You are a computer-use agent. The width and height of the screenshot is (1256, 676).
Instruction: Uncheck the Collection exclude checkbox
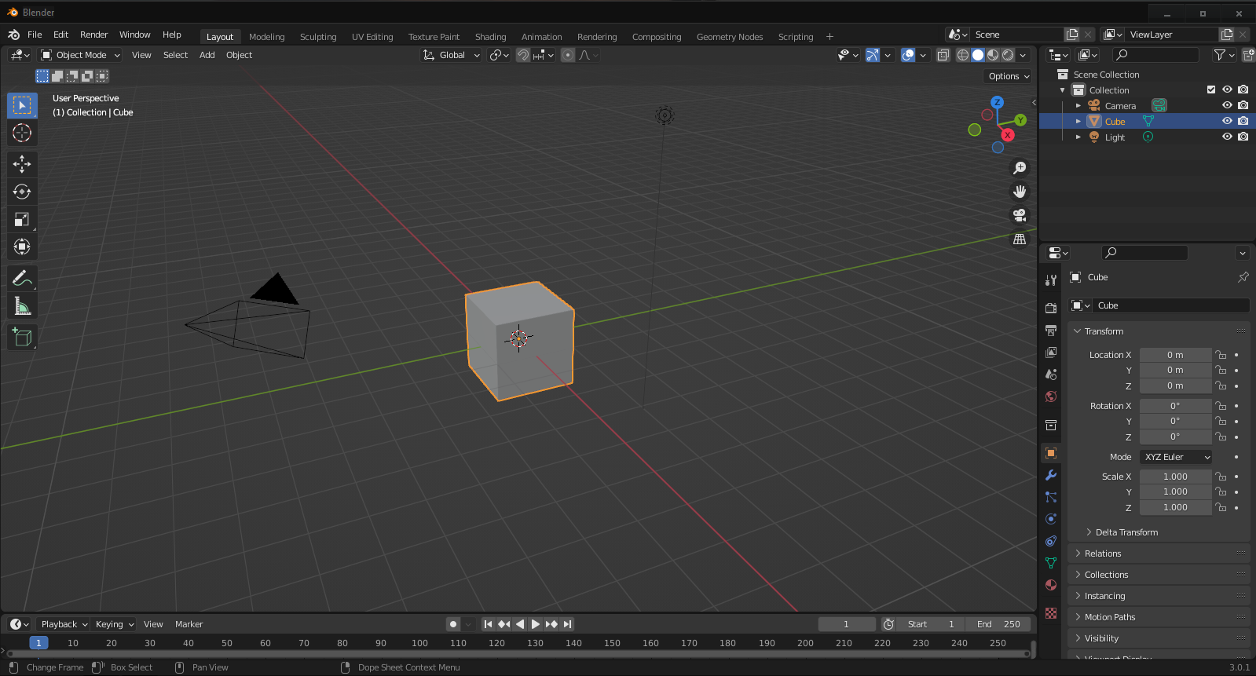point(1211,90)
